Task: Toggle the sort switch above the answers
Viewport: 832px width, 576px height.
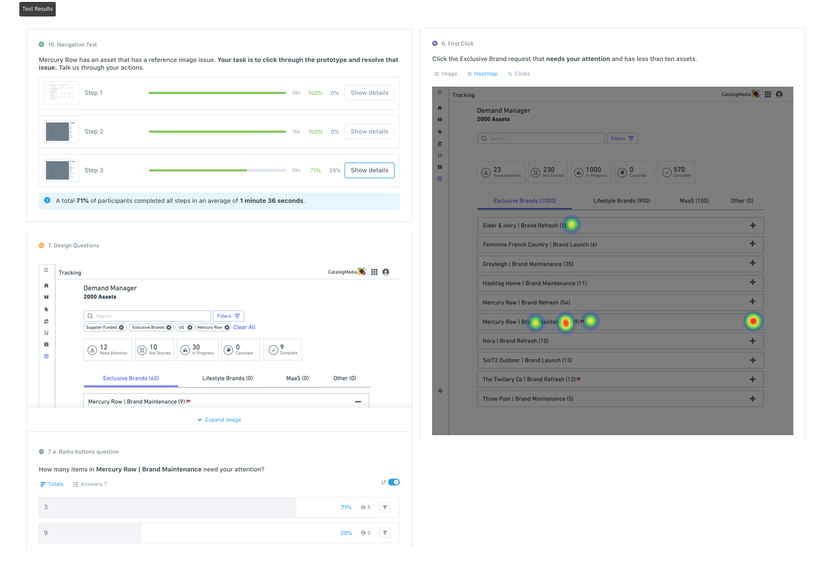Action: [x=393, y=482]
